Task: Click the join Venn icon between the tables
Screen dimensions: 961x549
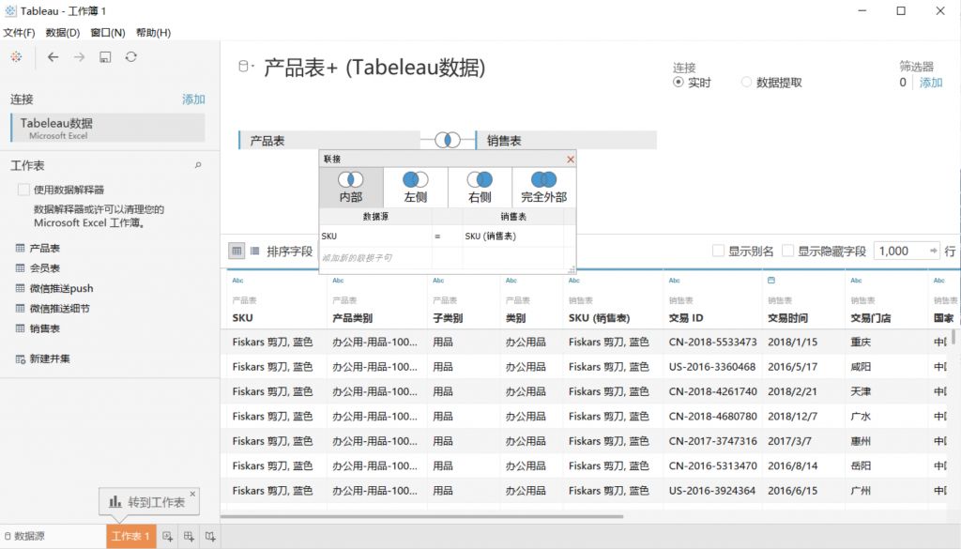Action: click(x=448, y=141)
